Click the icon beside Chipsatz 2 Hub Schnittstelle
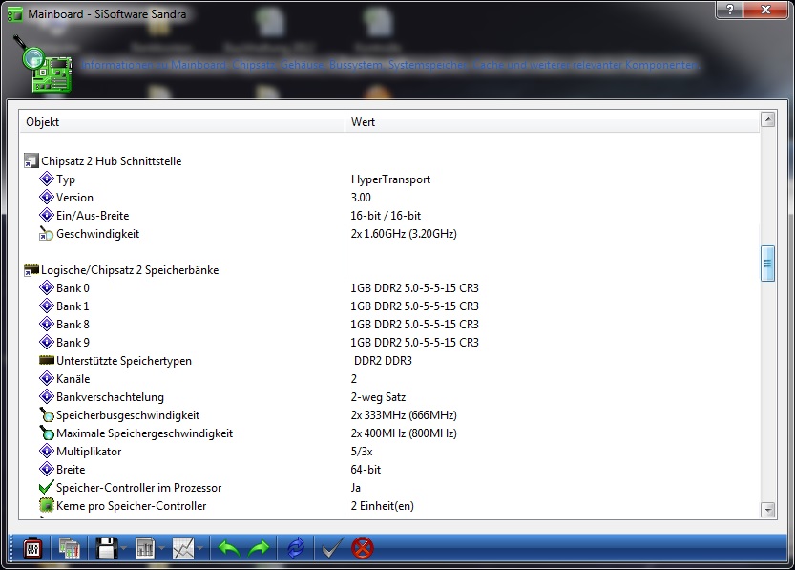Viewport: 795px width, 570px height. point(31,161)
